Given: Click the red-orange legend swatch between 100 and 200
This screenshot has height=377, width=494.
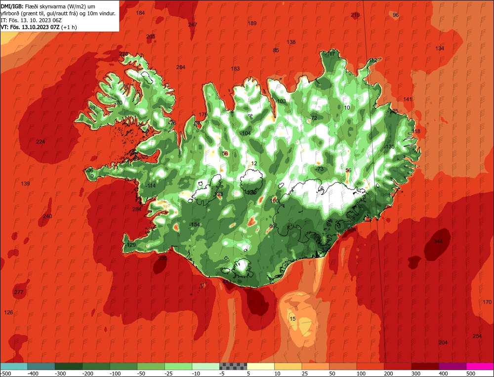Looking at the screenshot, I should point(370,366).
